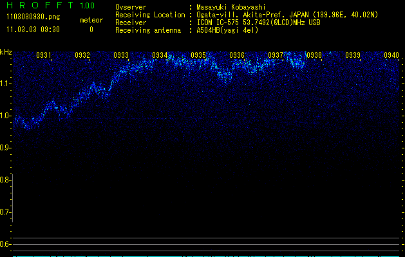Image resolution: width=405 pixels, height=257 pixels.
Task: Select the file name 1103030930.png
Action: pos(33,17)
